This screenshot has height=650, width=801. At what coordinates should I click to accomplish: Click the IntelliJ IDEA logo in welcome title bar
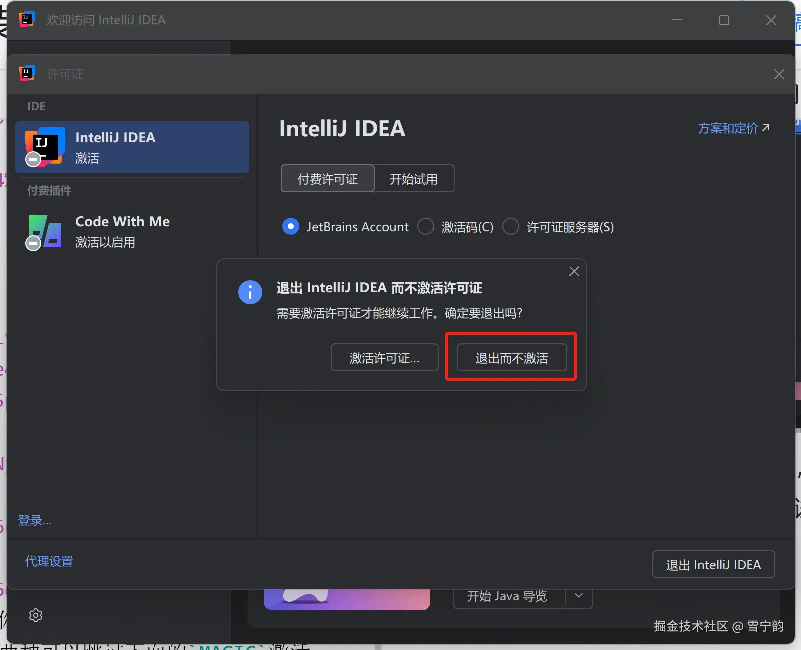click(x=26, y=20)
